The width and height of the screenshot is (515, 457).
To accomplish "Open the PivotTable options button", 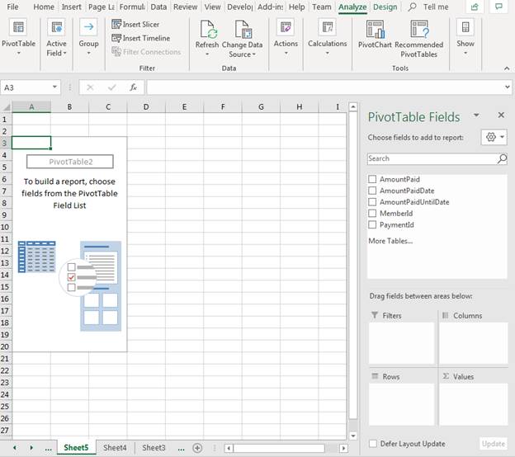I will tap(18, 37).
